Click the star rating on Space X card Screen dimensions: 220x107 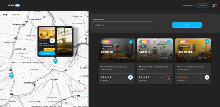tap(144, 77)
